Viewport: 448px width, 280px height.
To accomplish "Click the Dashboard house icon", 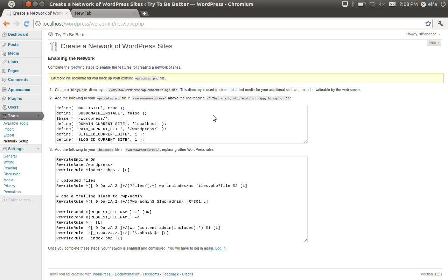I will coord(4,35).
